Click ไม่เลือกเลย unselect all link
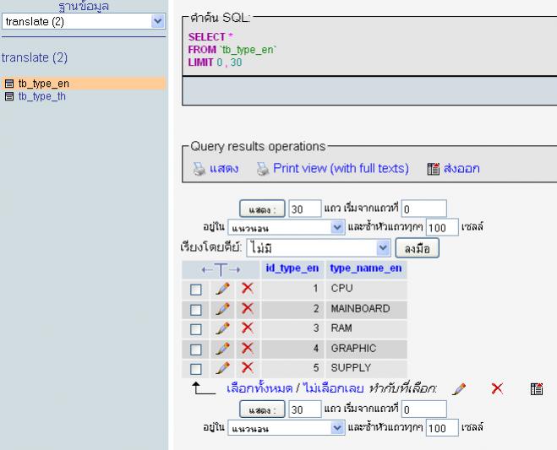557x450 pixels. pyautogui.click(x=333, y=388)
